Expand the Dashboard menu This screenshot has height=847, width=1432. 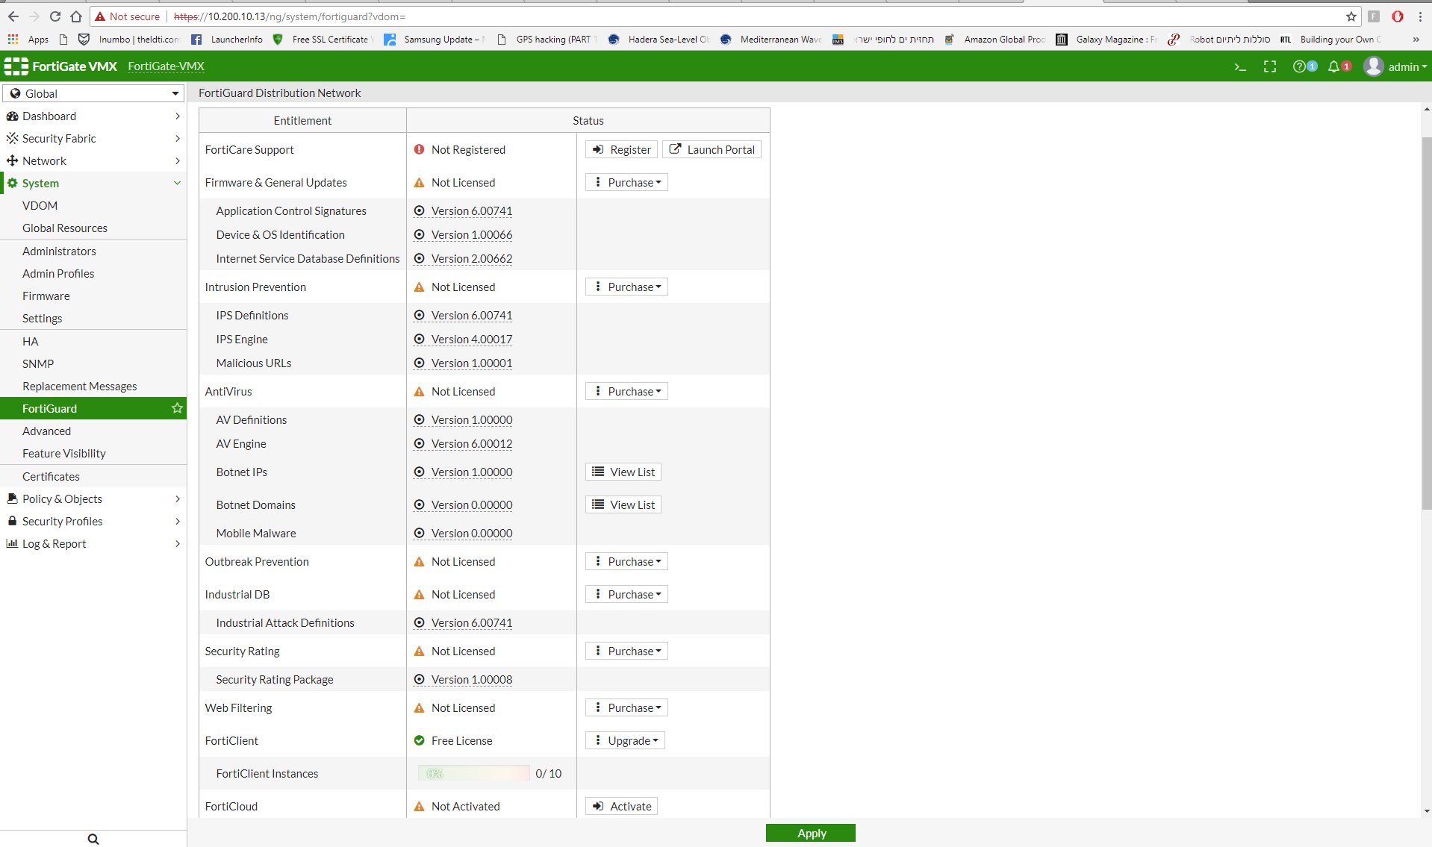[93, 116]
